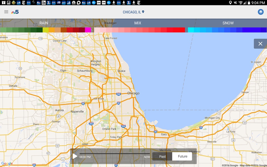The image size is (267, 167).
Task: Tap the Fox News notification icon
Action: click(44, 3)
